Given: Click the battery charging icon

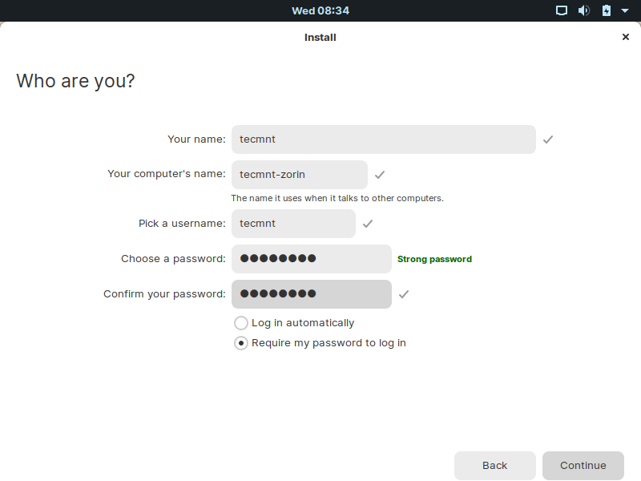Looking at the screenshot, I should tap(607, 10).
